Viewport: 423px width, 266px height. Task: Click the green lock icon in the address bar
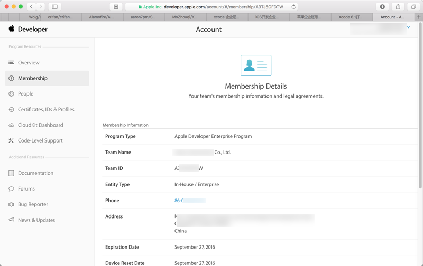click(x=140, y=7)
